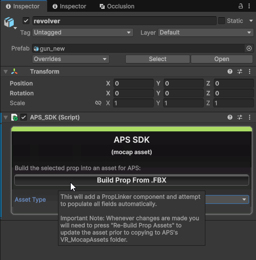Collapse the Transform component foldout

(5, 71)
